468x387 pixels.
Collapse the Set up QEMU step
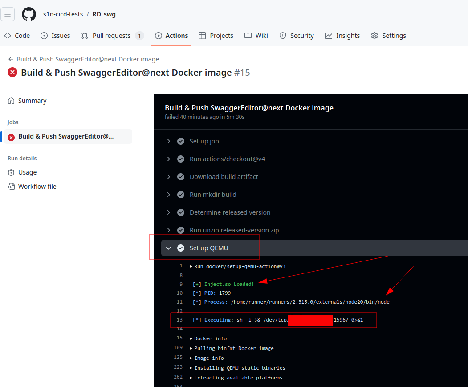tap(168, 248)
